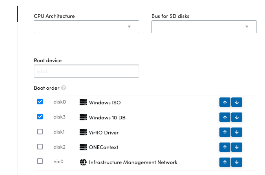
Task: Enable disk1 VirtIO Driver for boot
Action: (x=40, y=132)
